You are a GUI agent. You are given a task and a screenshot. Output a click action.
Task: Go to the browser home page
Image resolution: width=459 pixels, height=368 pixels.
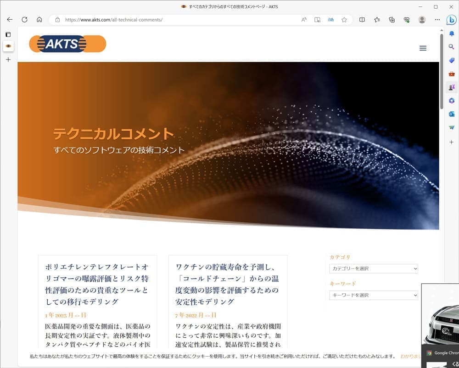pyautogui.click(x=39, y=20)
